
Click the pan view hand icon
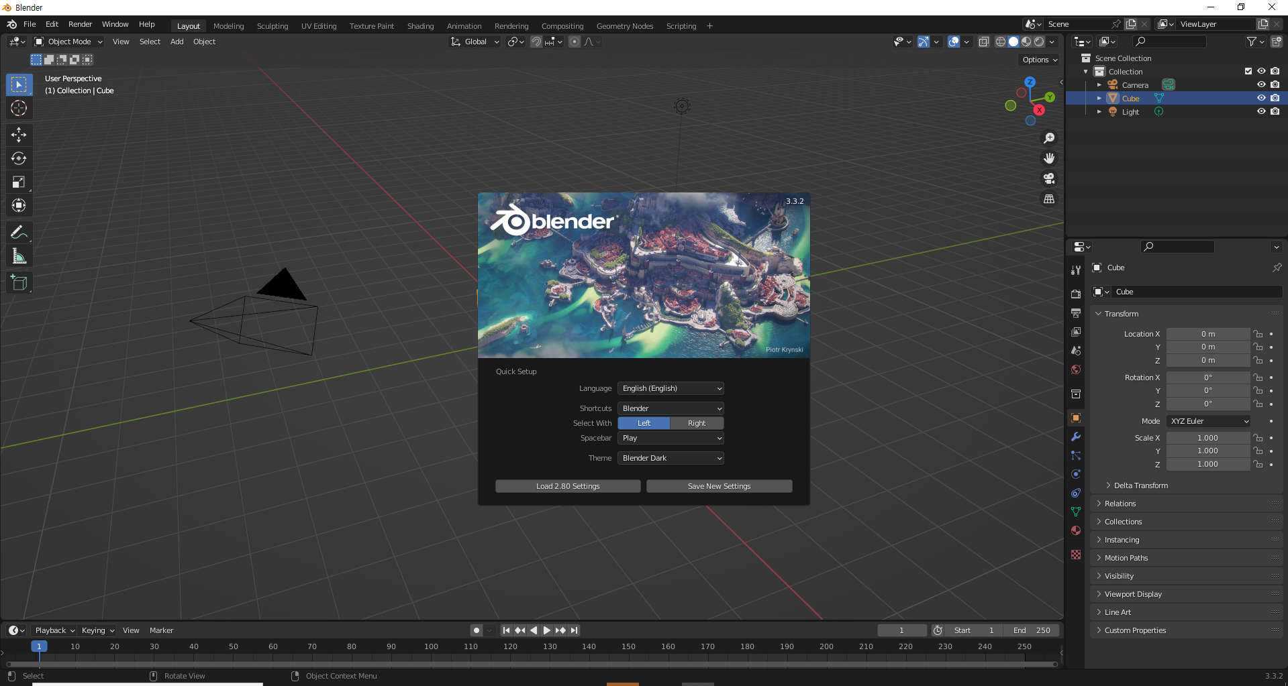1049,158
